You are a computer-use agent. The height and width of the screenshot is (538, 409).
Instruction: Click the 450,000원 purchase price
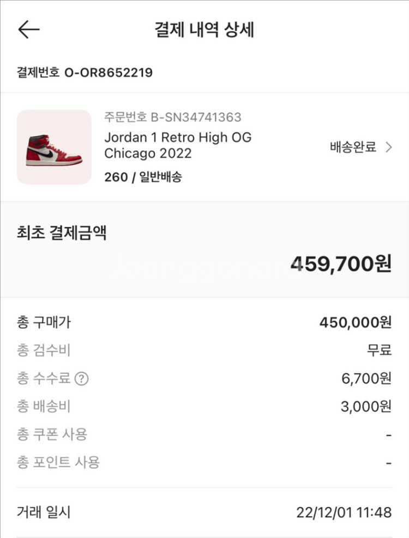click(355, 322)
